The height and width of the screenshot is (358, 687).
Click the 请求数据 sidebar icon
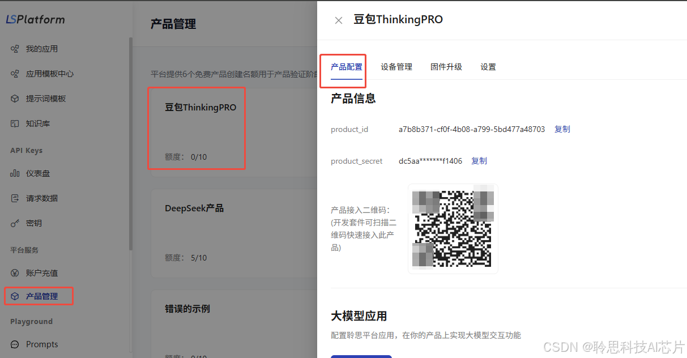click(15, 199)
